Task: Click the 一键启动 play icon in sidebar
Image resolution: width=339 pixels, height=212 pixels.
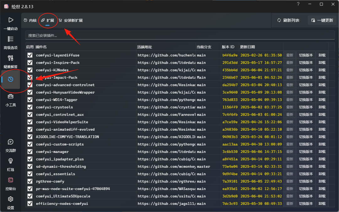Action: tap(11, 20)
